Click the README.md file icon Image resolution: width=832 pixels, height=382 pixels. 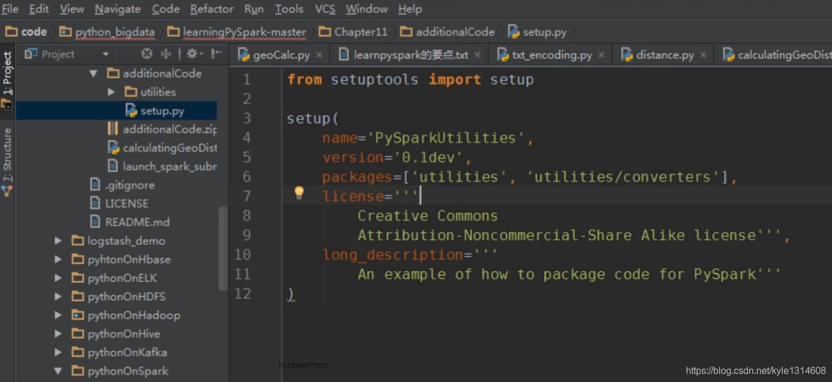95,222
